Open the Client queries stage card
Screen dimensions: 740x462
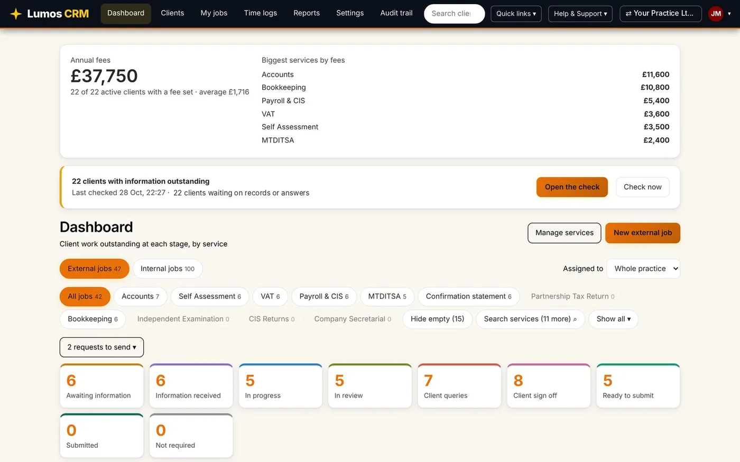[459, 386]
